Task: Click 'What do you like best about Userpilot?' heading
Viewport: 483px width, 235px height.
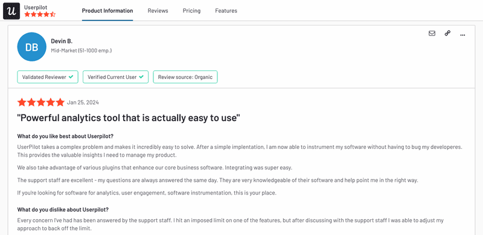Action: [65, 136]
